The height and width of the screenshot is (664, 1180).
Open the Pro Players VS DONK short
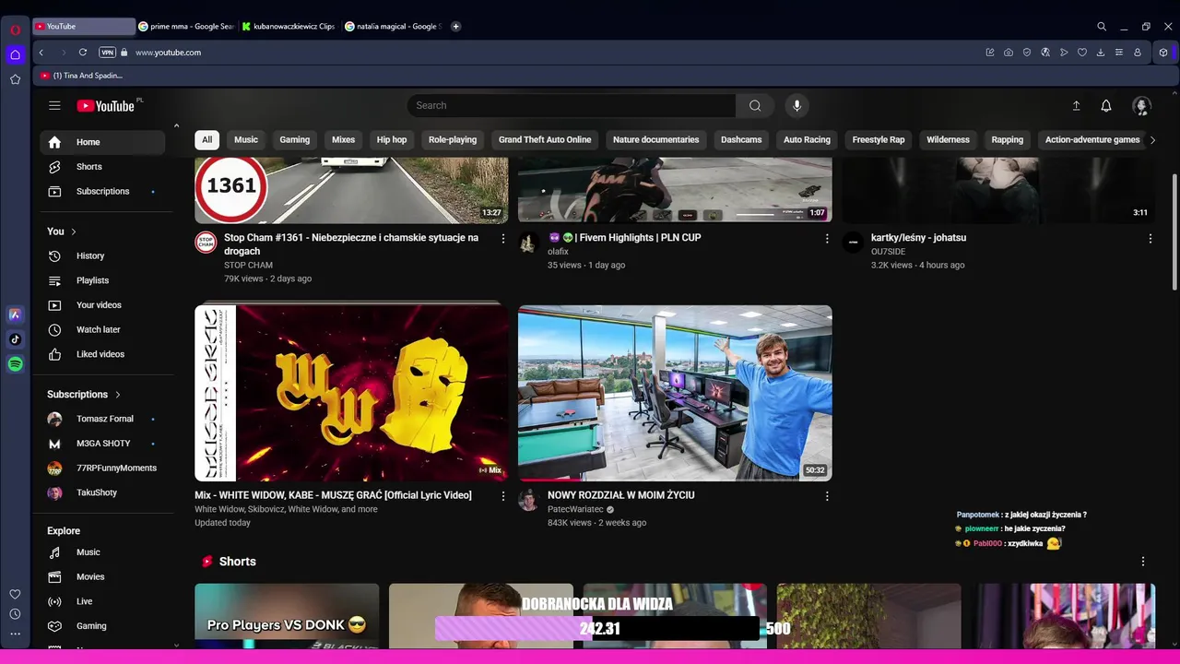(287, 616)
